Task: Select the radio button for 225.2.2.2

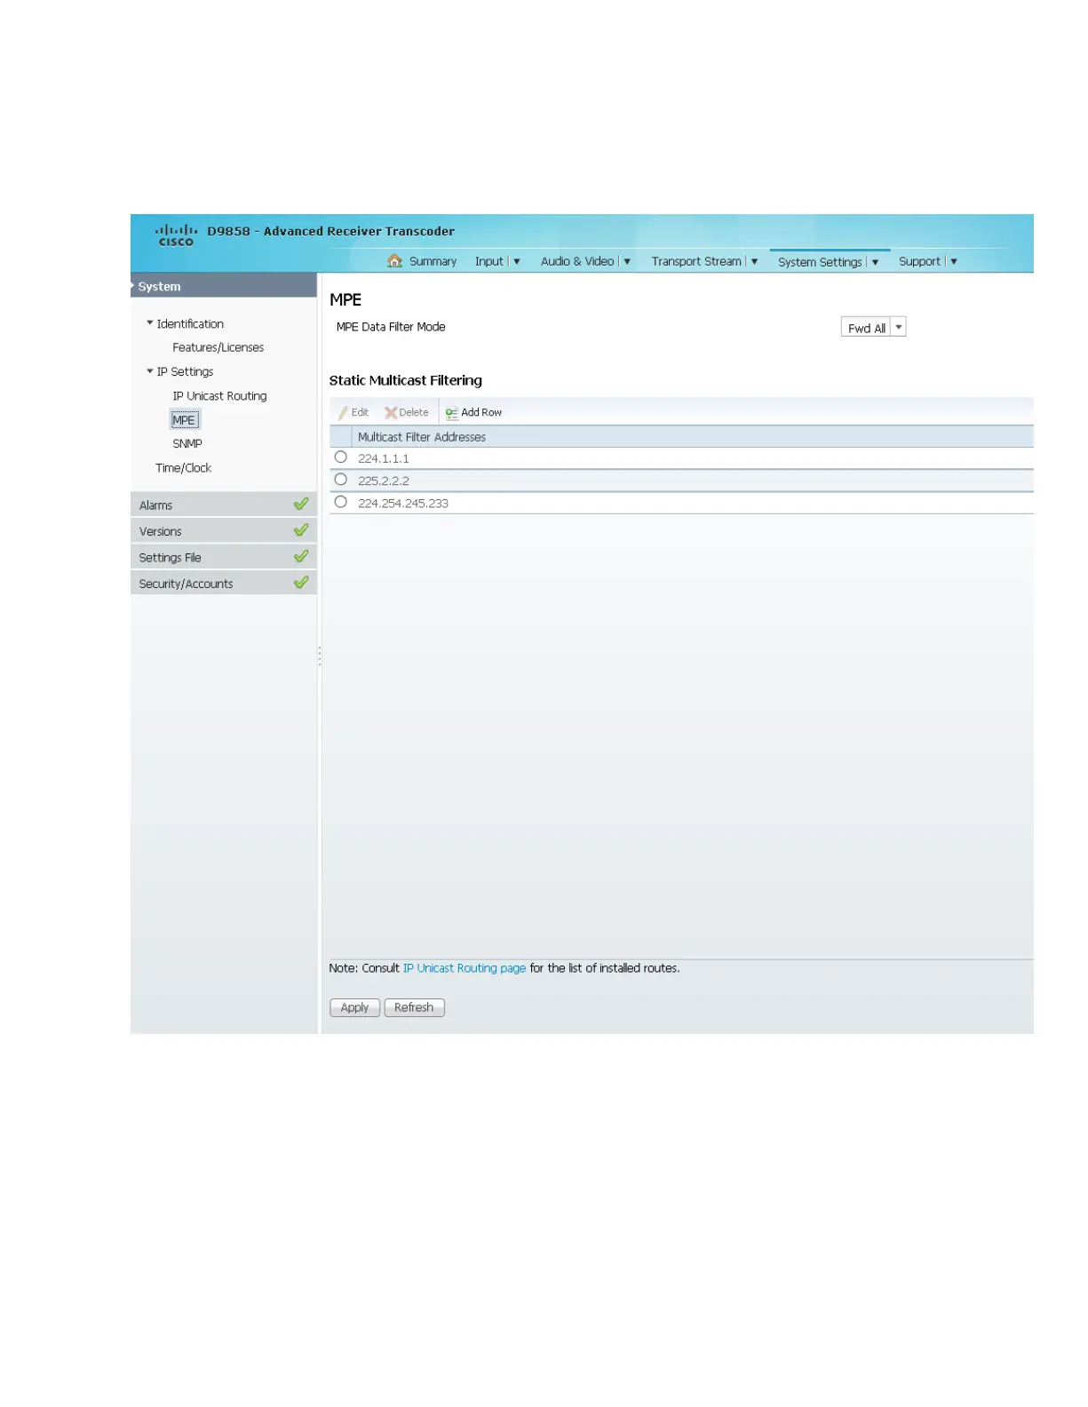Action: point(340,480)
